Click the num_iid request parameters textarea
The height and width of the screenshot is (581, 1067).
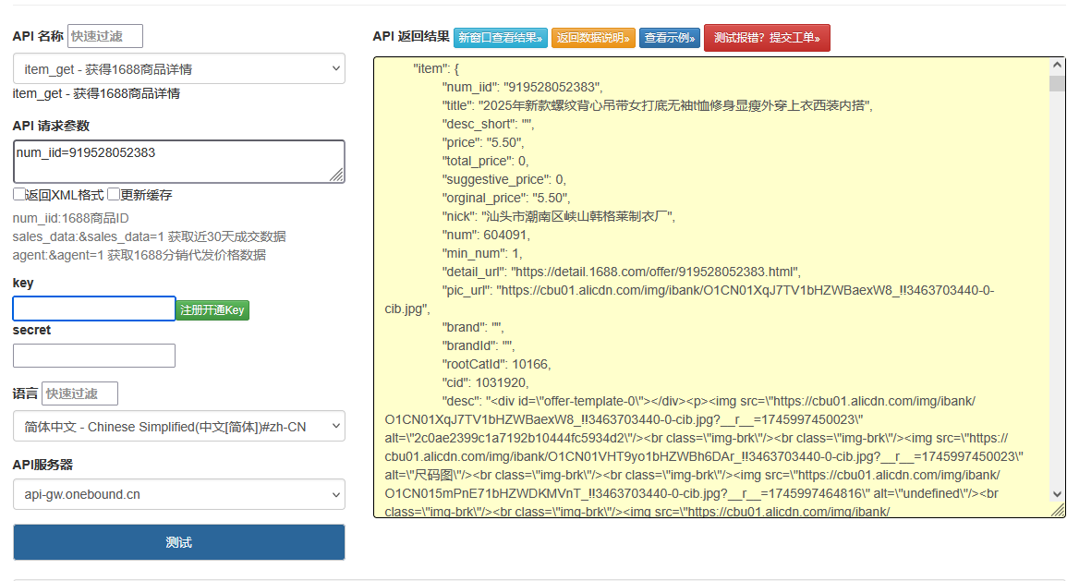coord(178,162)
